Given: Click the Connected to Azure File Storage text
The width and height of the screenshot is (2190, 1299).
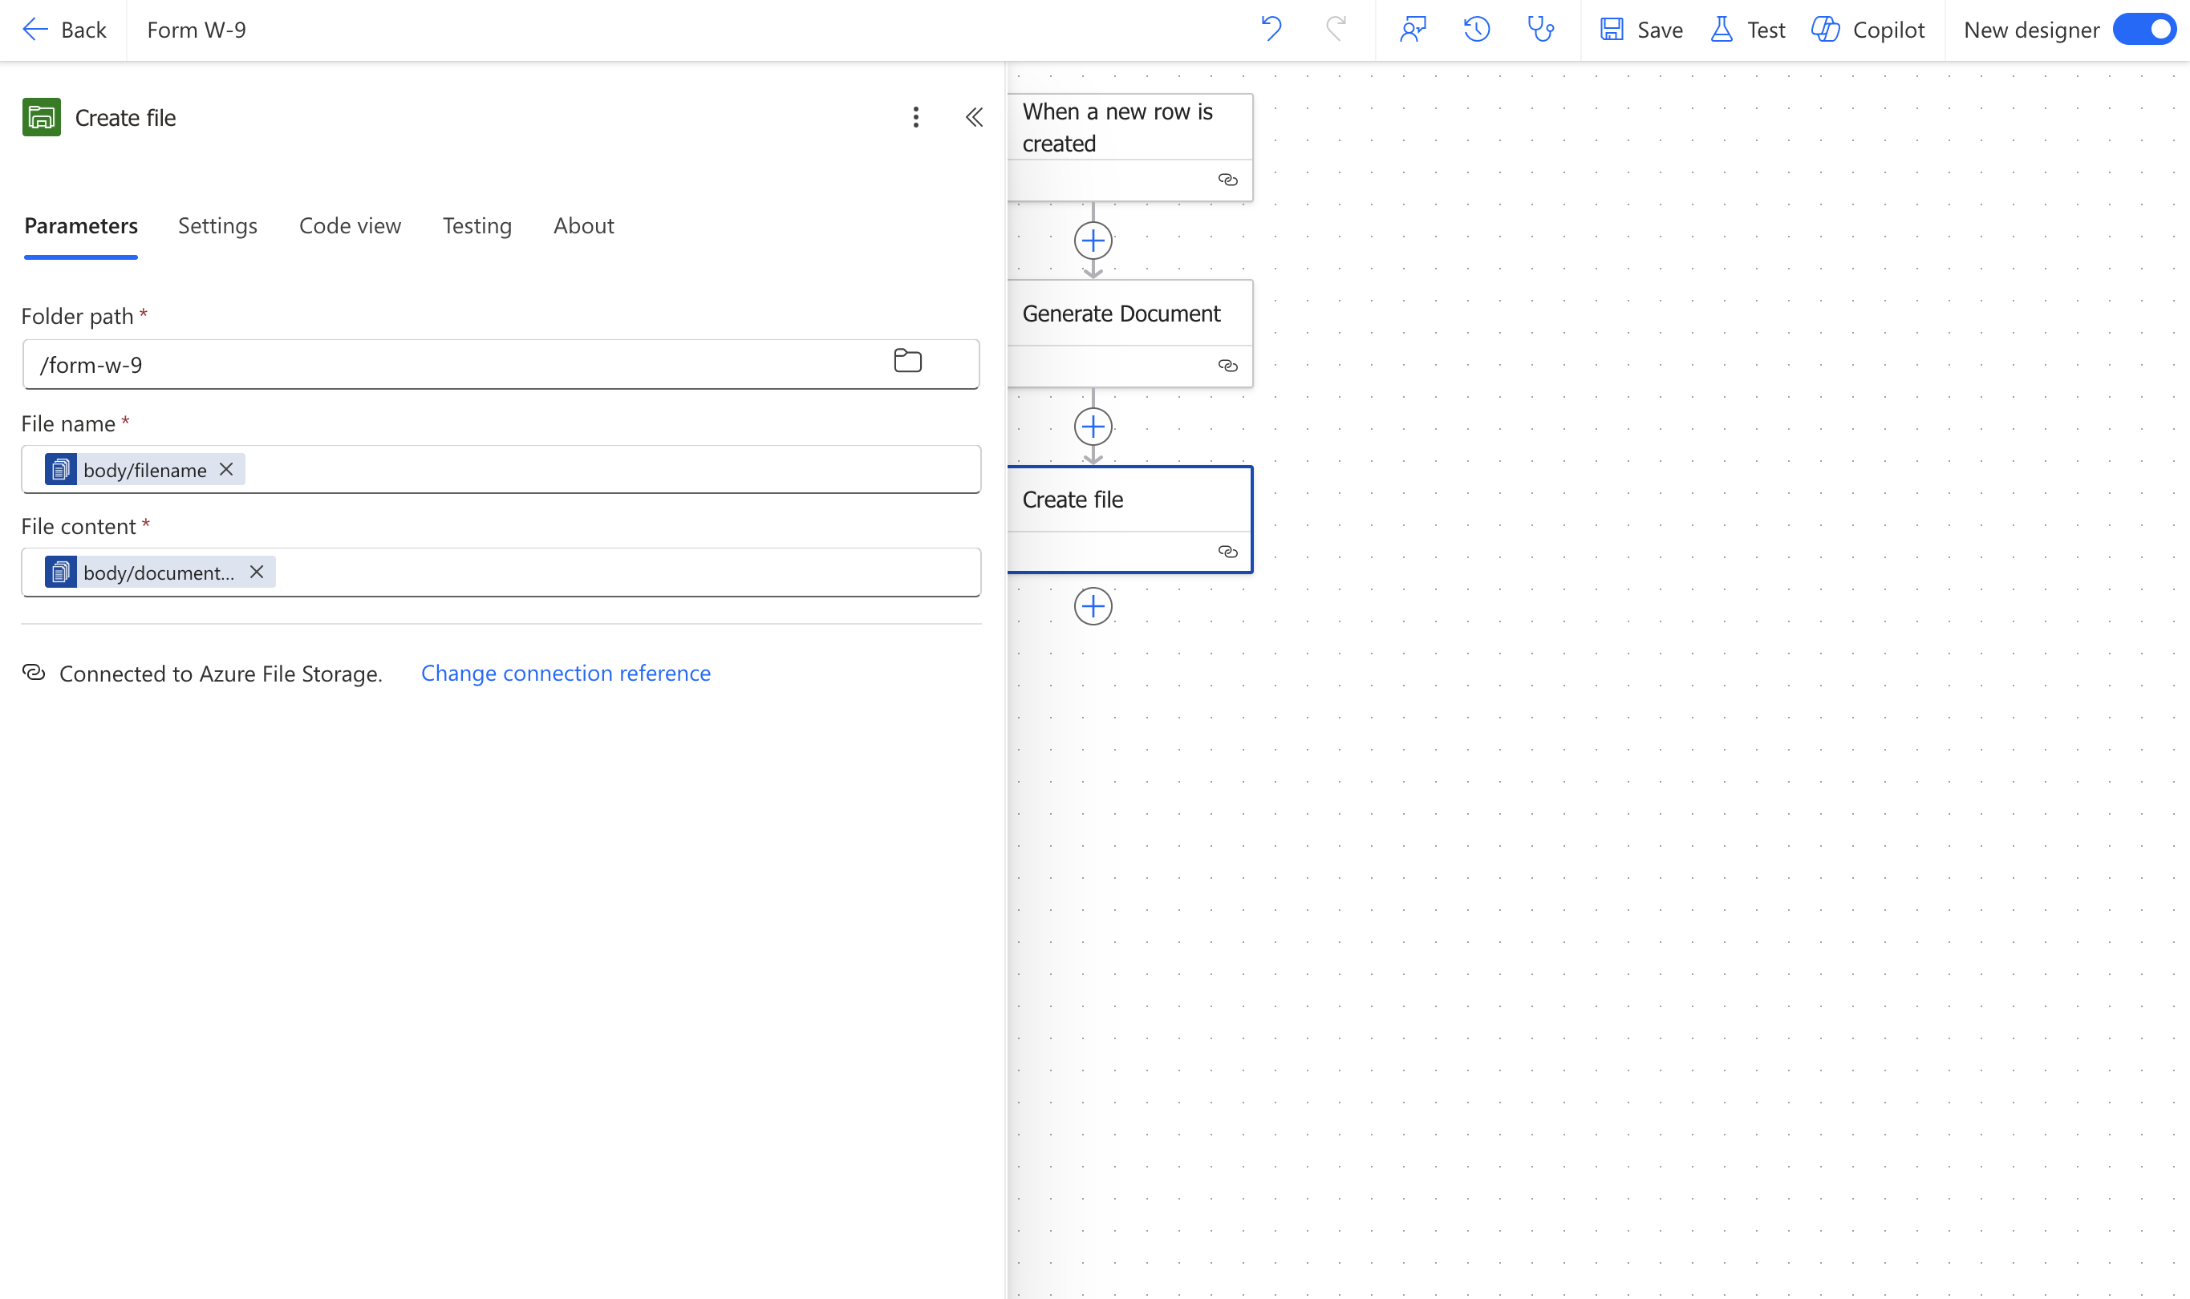Looking at the screenshot, I should tap(221, 674).
